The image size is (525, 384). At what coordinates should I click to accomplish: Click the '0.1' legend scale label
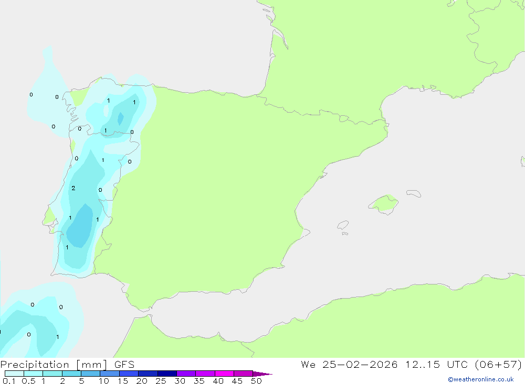click(x=9, y=381)
